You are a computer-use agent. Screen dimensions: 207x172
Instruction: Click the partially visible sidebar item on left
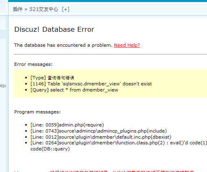(x=3, y=86)
